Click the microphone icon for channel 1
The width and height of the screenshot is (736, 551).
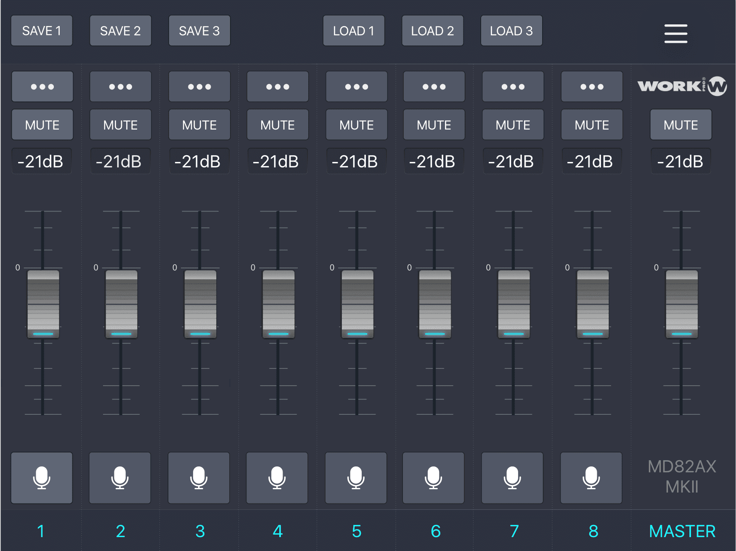point(42,478)
